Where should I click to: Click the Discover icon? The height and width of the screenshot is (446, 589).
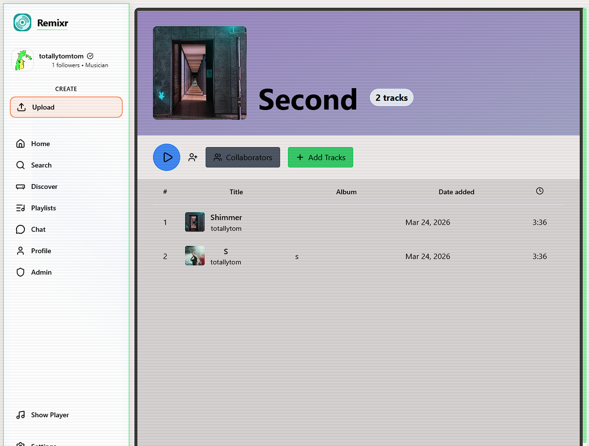pos(20,186)
